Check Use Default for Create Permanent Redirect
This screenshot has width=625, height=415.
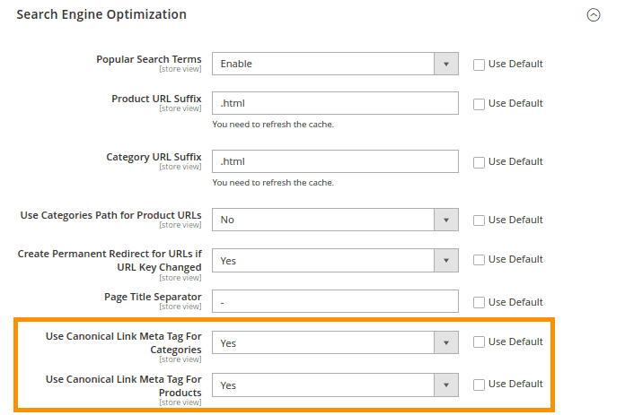pos(479,260)
